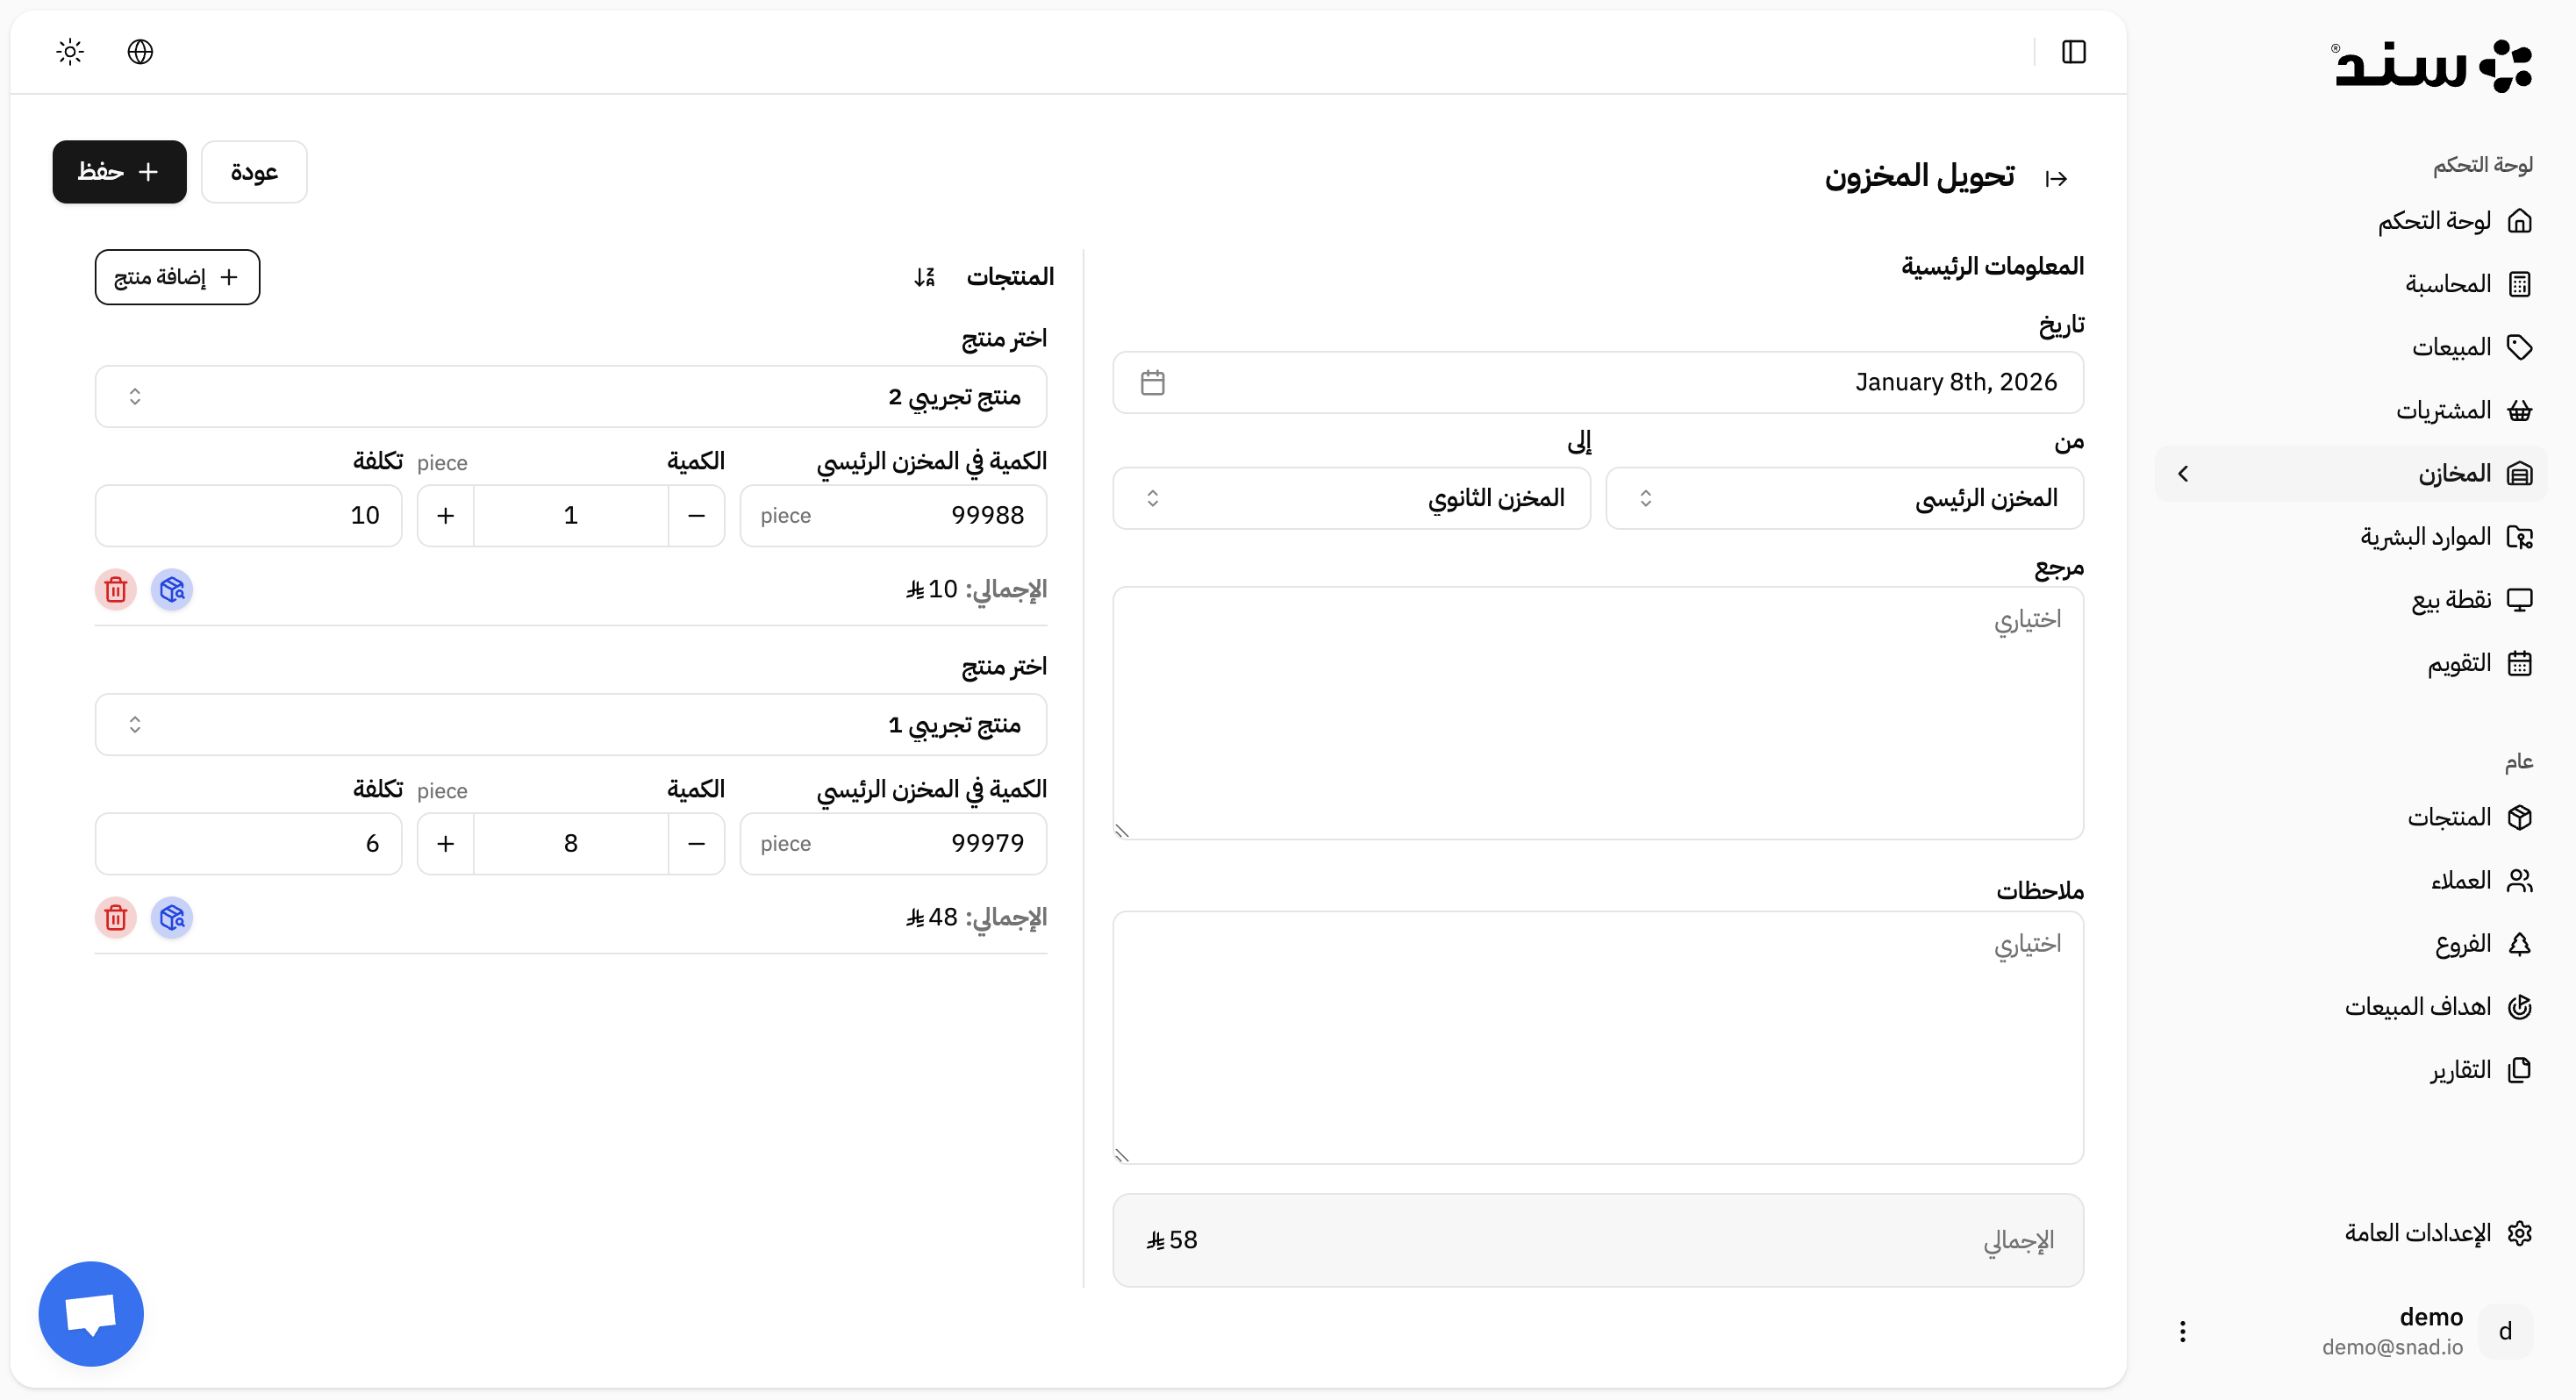The width and height of the screenshot is (2576, 1400).
Task: Click the حفظ save button
Action: coord(119,172)
